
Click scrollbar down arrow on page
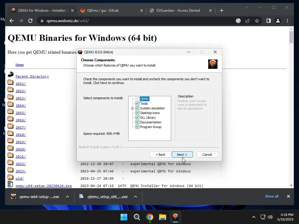tap(291, 185)
